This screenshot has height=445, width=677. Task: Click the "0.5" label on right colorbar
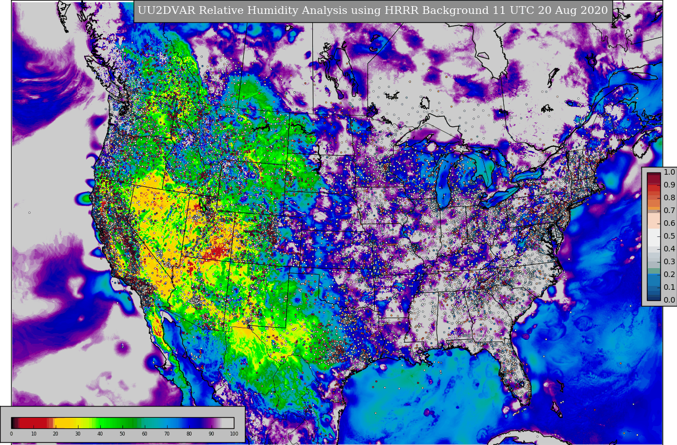pos(669,236)
